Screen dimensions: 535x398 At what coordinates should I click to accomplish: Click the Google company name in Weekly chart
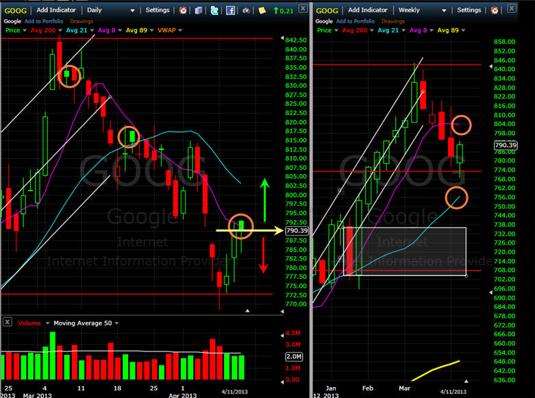(324, 21)
